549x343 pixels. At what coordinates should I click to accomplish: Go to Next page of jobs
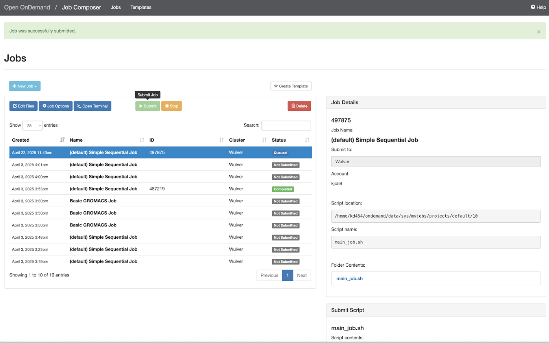pos(302,275)
